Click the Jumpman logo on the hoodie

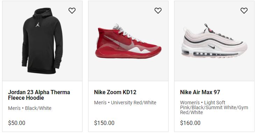click(37, 24)
